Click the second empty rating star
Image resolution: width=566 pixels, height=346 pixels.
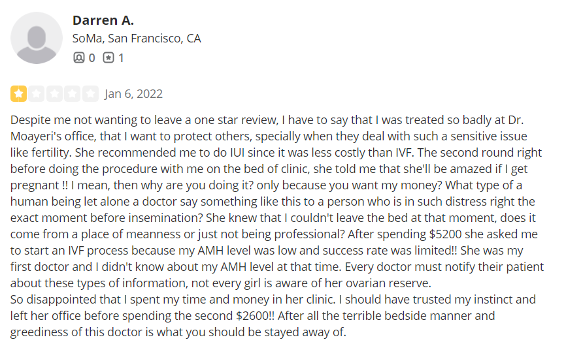pyautogui.click(x=37, y=94)
